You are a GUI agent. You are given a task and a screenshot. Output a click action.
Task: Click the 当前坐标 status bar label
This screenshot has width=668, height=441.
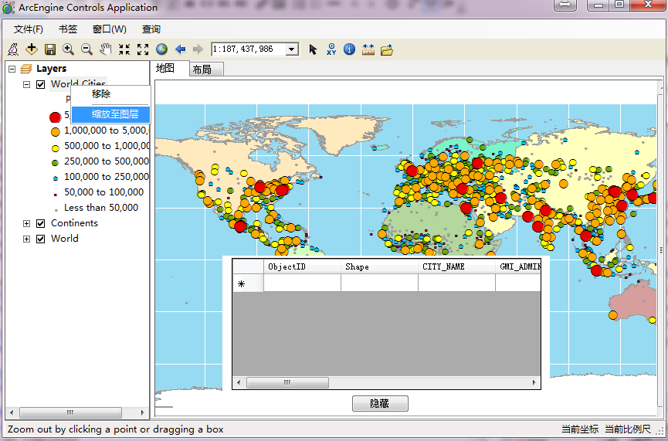tap(580, 429)
